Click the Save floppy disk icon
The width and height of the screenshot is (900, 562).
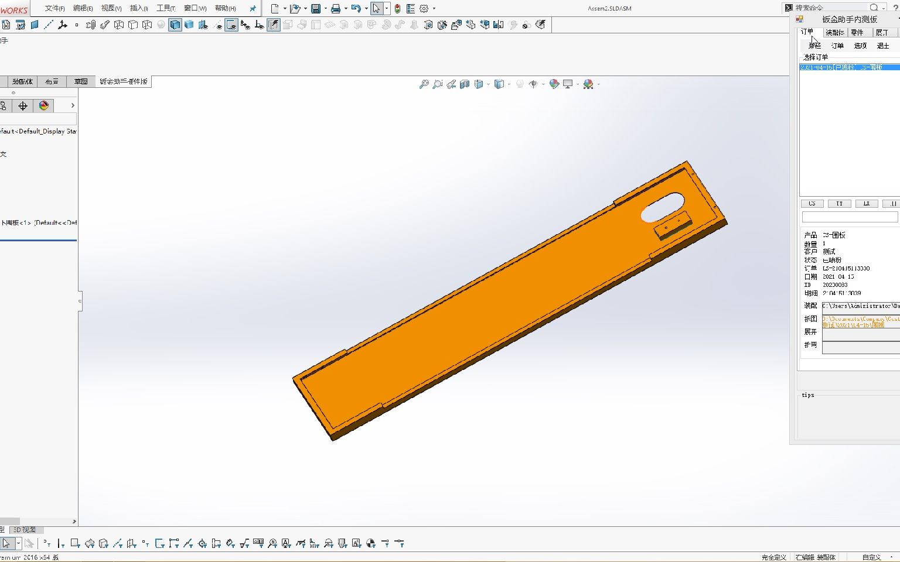click(x=316, y=8)
